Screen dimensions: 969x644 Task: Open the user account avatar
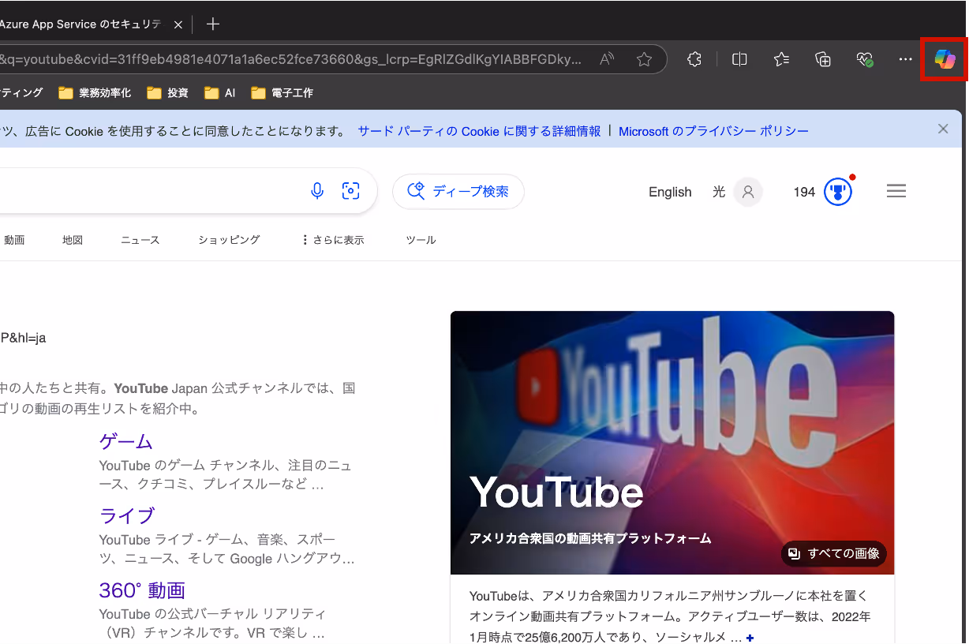click(748, 192)
